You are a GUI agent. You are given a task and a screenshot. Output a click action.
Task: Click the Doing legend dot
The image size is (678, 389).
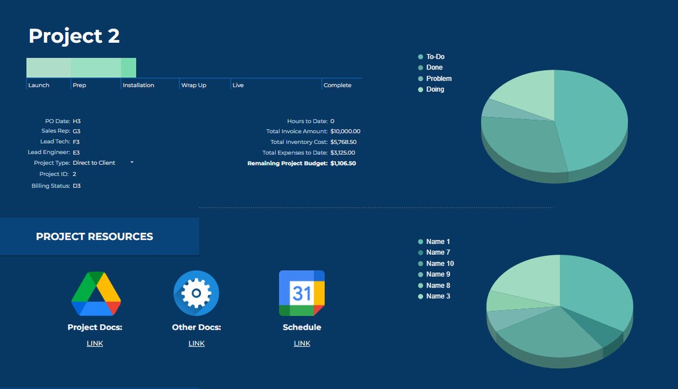point(420,89)
